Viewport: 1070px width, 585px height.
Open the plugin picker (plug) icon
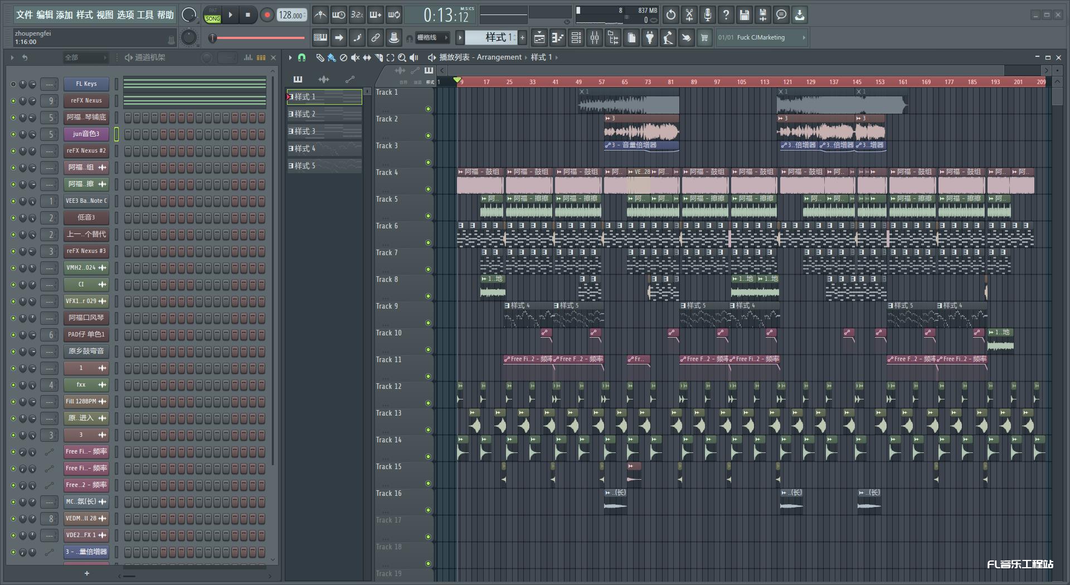pyautogui.click(x=650, y=38)
